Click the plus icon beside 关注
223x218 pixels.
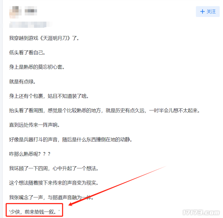202,11
